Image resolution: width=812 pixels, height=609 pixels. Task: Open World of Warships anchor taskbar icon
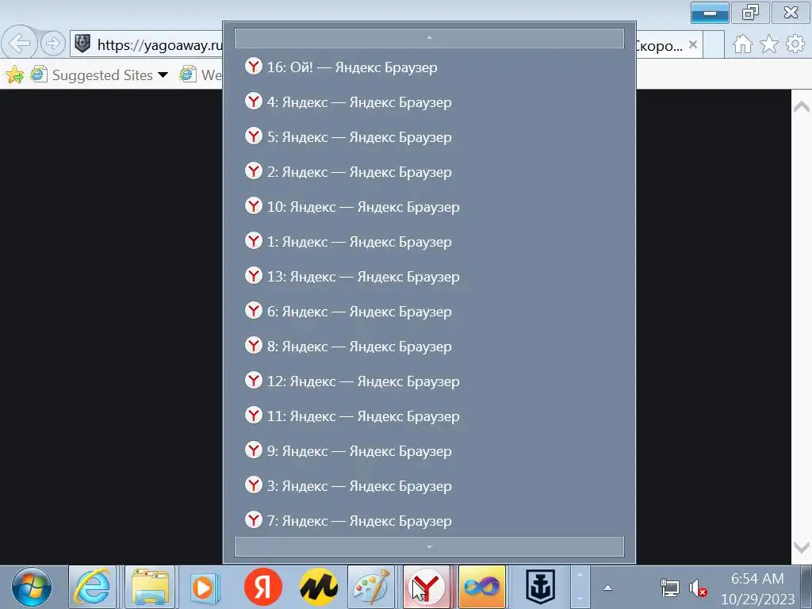point(541,588)
